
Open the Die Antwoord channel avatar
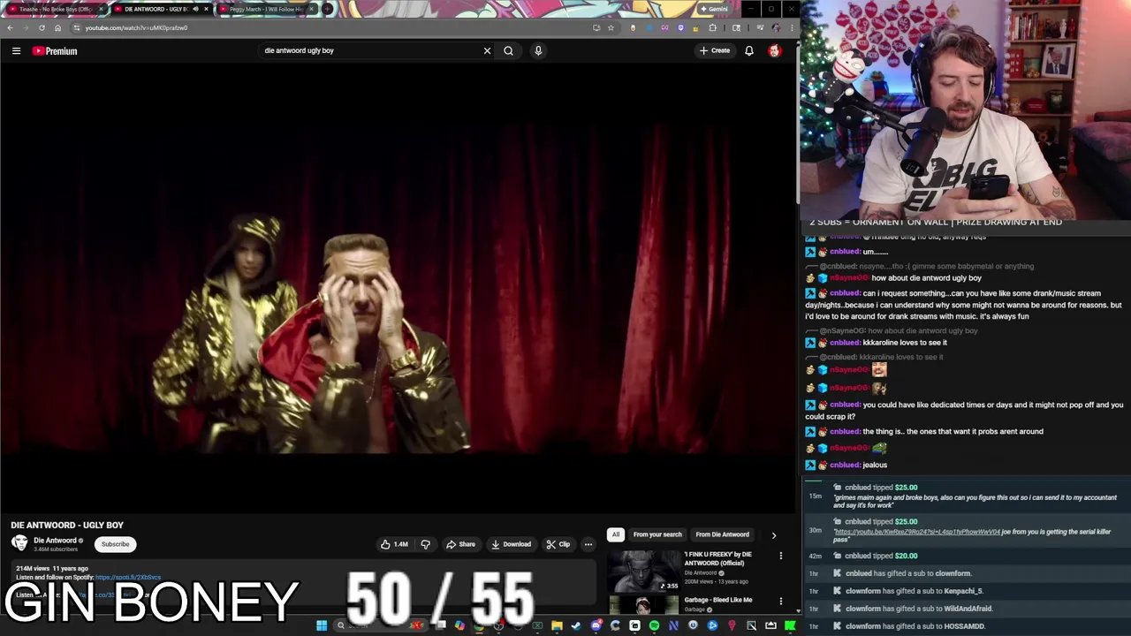click(x=19, y=543)
